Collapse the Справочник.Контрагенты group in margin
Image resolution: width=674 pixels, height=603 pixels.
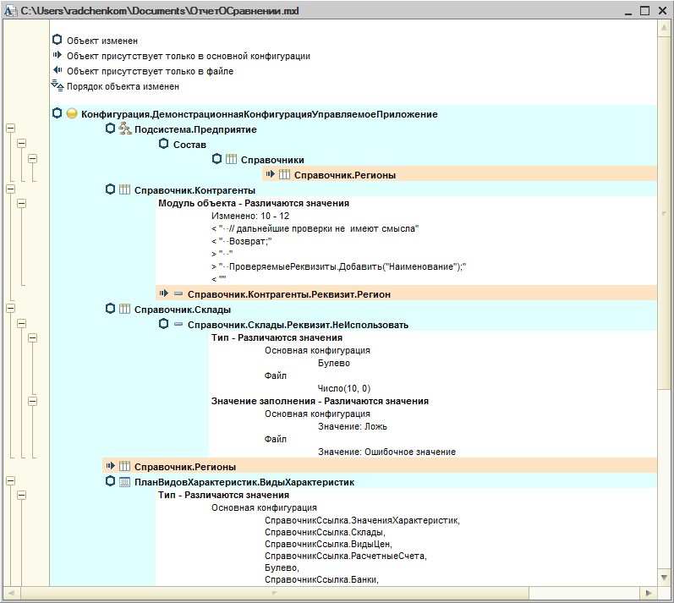(x=10, y=189)
